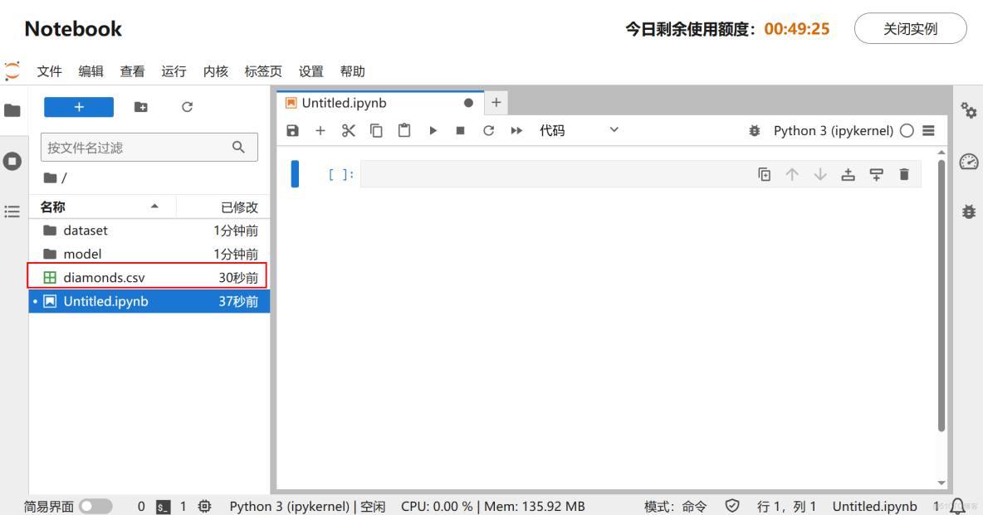
Task: Save the Untitled notebook
Action: (293, 130)
